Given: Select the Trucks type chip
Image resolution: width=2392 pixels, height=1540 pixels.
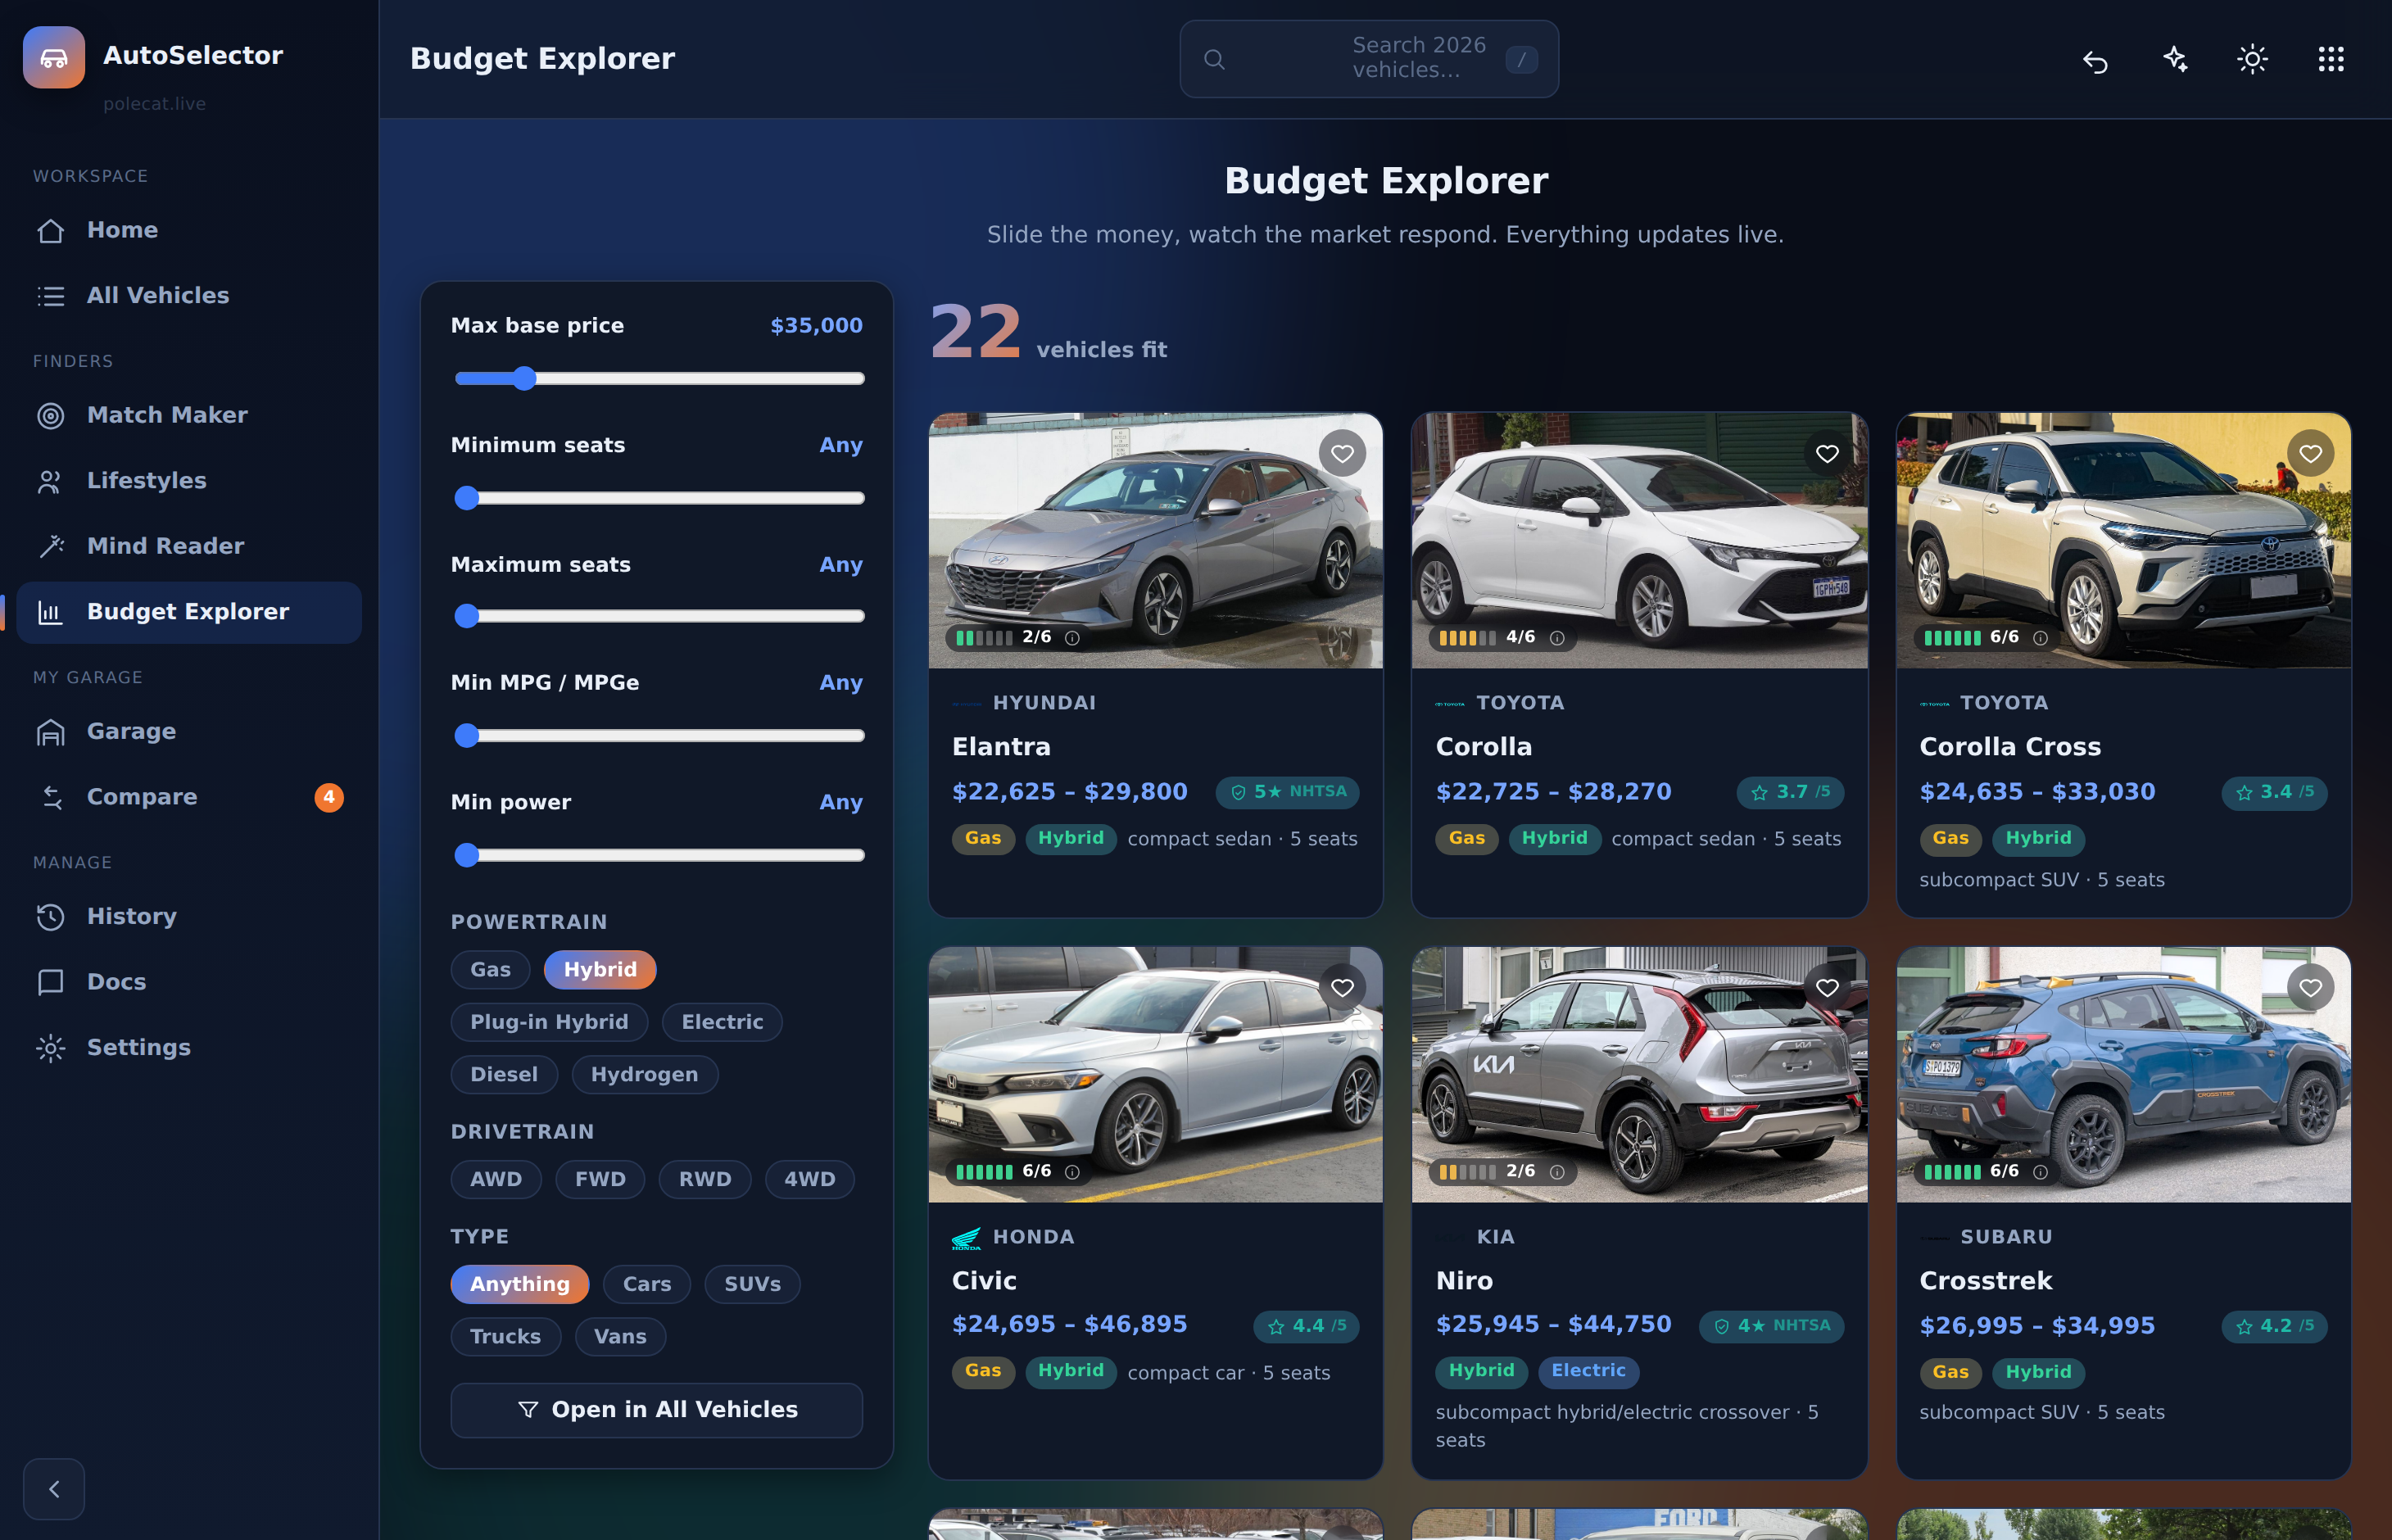Looking at the screenshot, I should tap(505, 1337).
